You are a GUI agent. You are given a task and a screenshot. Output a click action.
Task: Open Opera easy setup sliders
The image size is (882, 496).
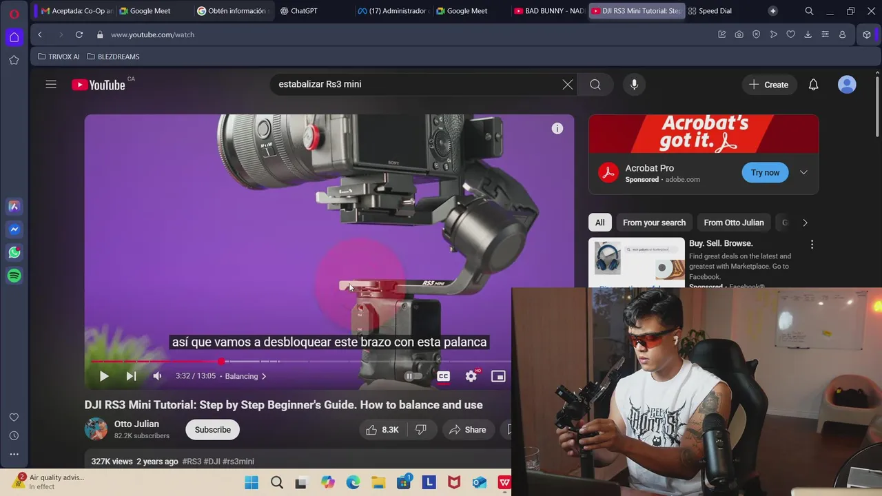(x=825, y=34)
